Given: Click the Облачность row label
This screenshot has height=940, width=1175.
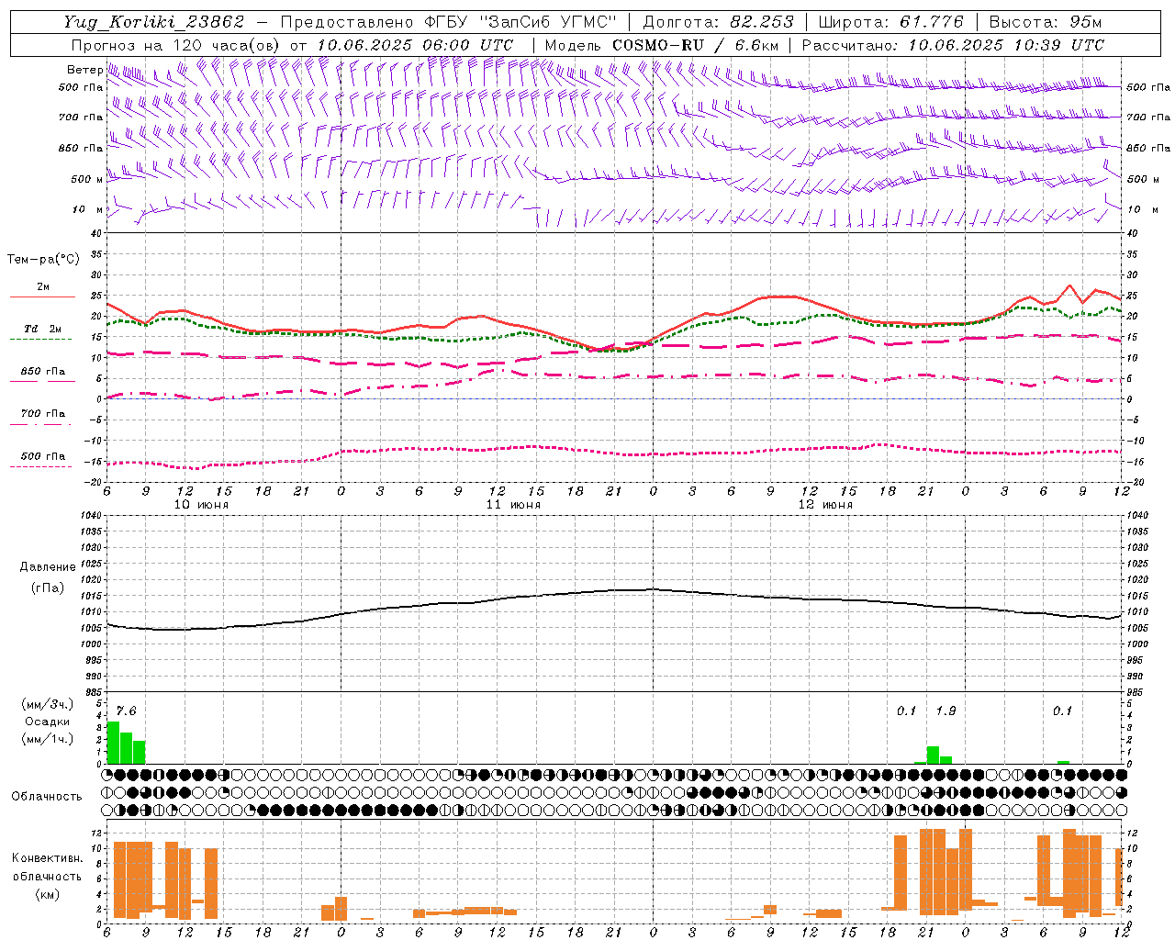Looking at the screenshot, I should tap(47, 797).
